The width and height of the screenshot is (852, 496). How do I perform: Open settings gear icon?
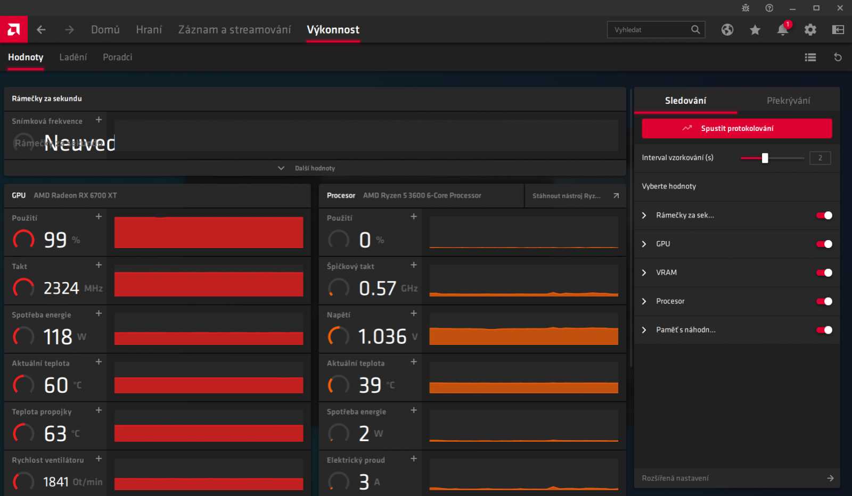coord(810,30)
